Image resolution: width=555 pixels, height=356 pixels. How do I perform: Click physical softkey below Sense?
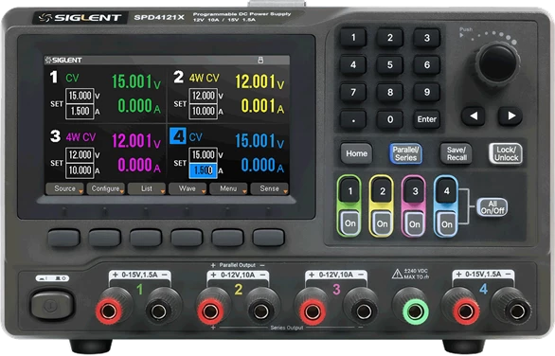(x=269, y=238)
